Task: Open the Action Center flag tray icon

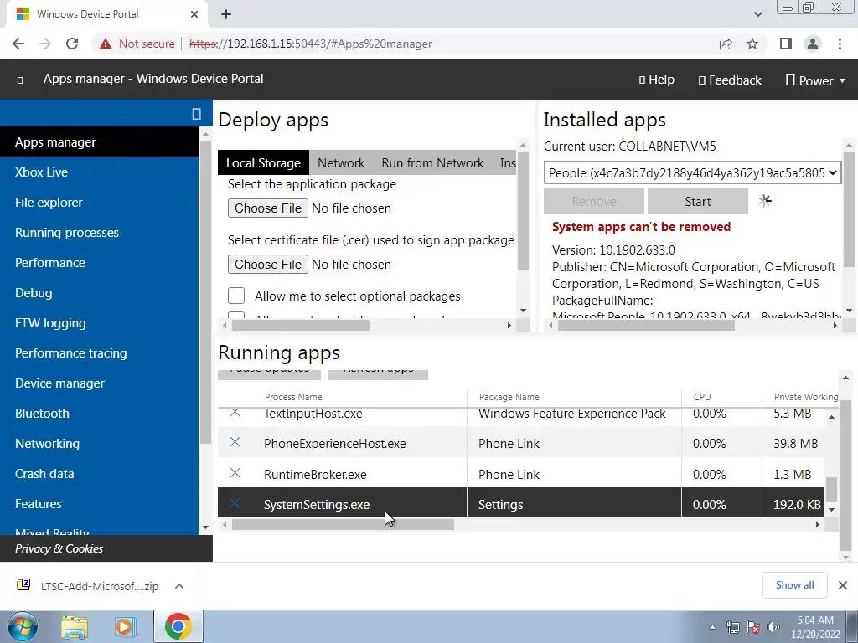Action: (753, 627)
